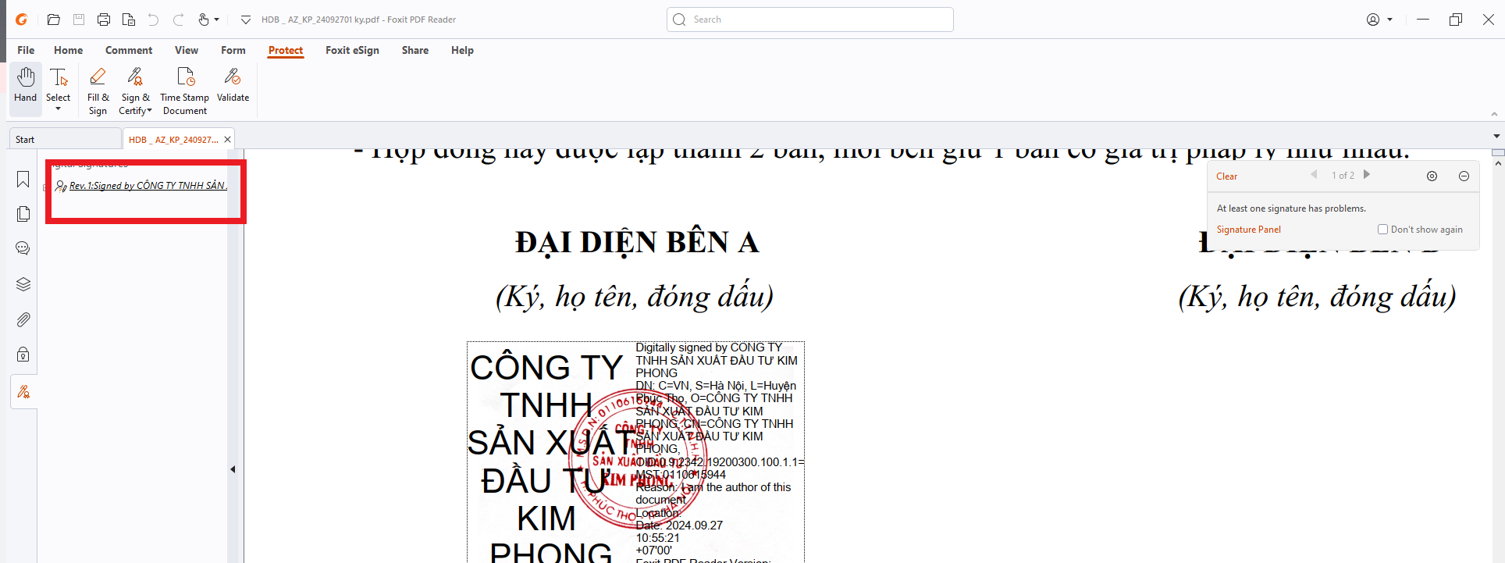Open a file with the folder icon

pyautogui.click(x=54, y=20)
